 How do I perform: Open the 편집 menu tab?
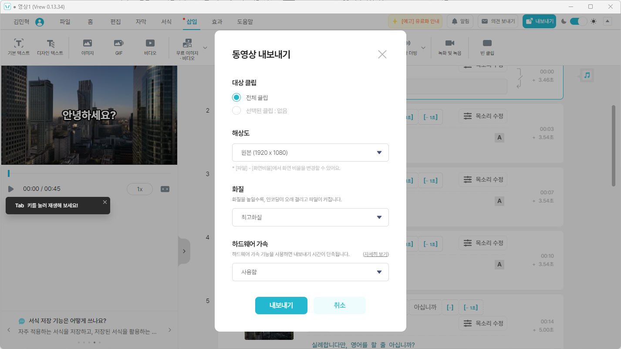tap(115, 21)
